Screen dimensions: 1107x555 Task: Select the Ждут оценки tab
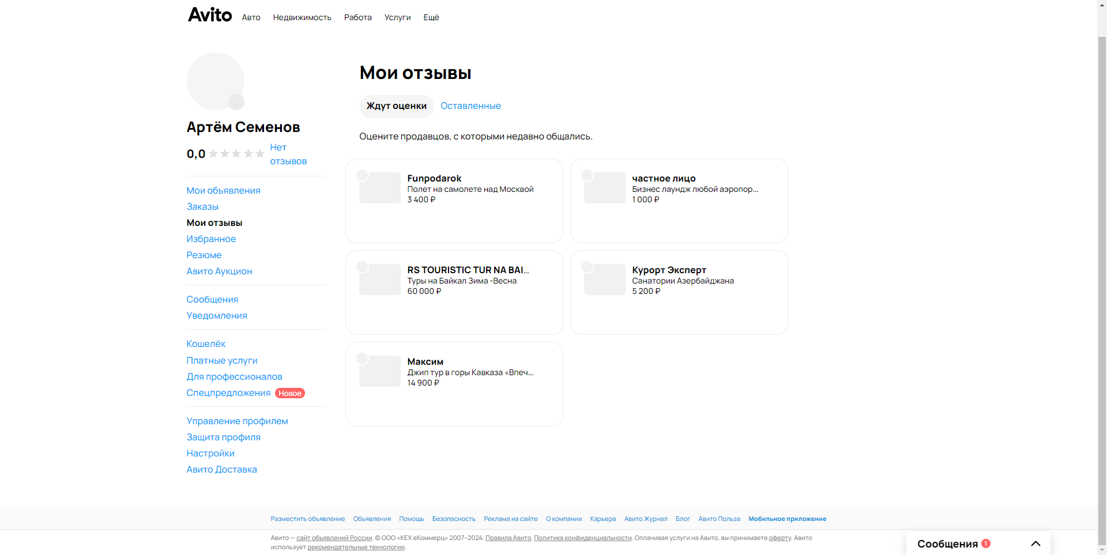coord(397,106)
